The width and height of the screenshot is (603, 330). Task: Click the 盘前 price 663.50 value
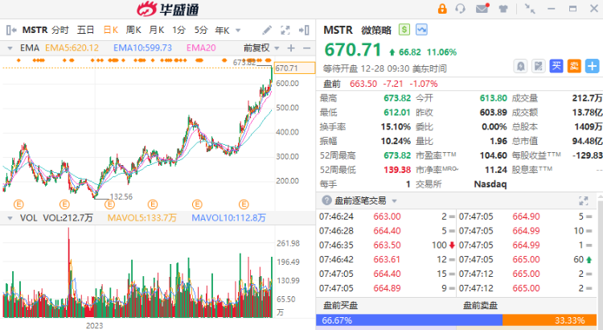[363, 84]
